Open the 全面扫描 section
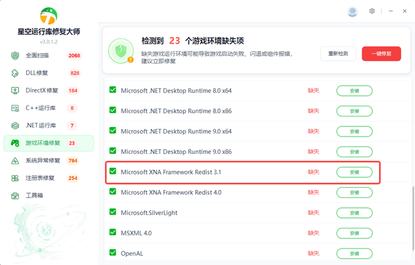Image resolution: width=415 pixels, height=265 pixels. [x=48, y=56]
